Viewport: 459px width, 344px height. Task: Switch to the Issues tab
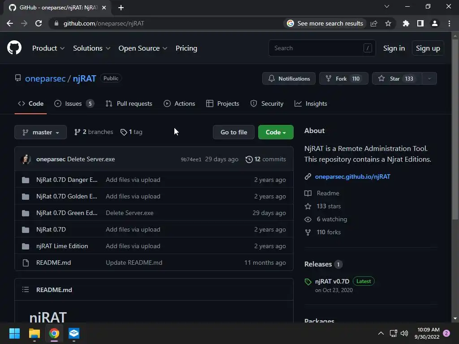pyautogui.click(x=74, y=103)
